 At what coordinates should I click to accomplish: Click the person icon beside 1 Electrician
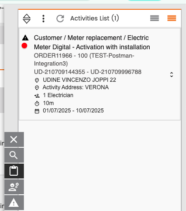tap(37, 96)
